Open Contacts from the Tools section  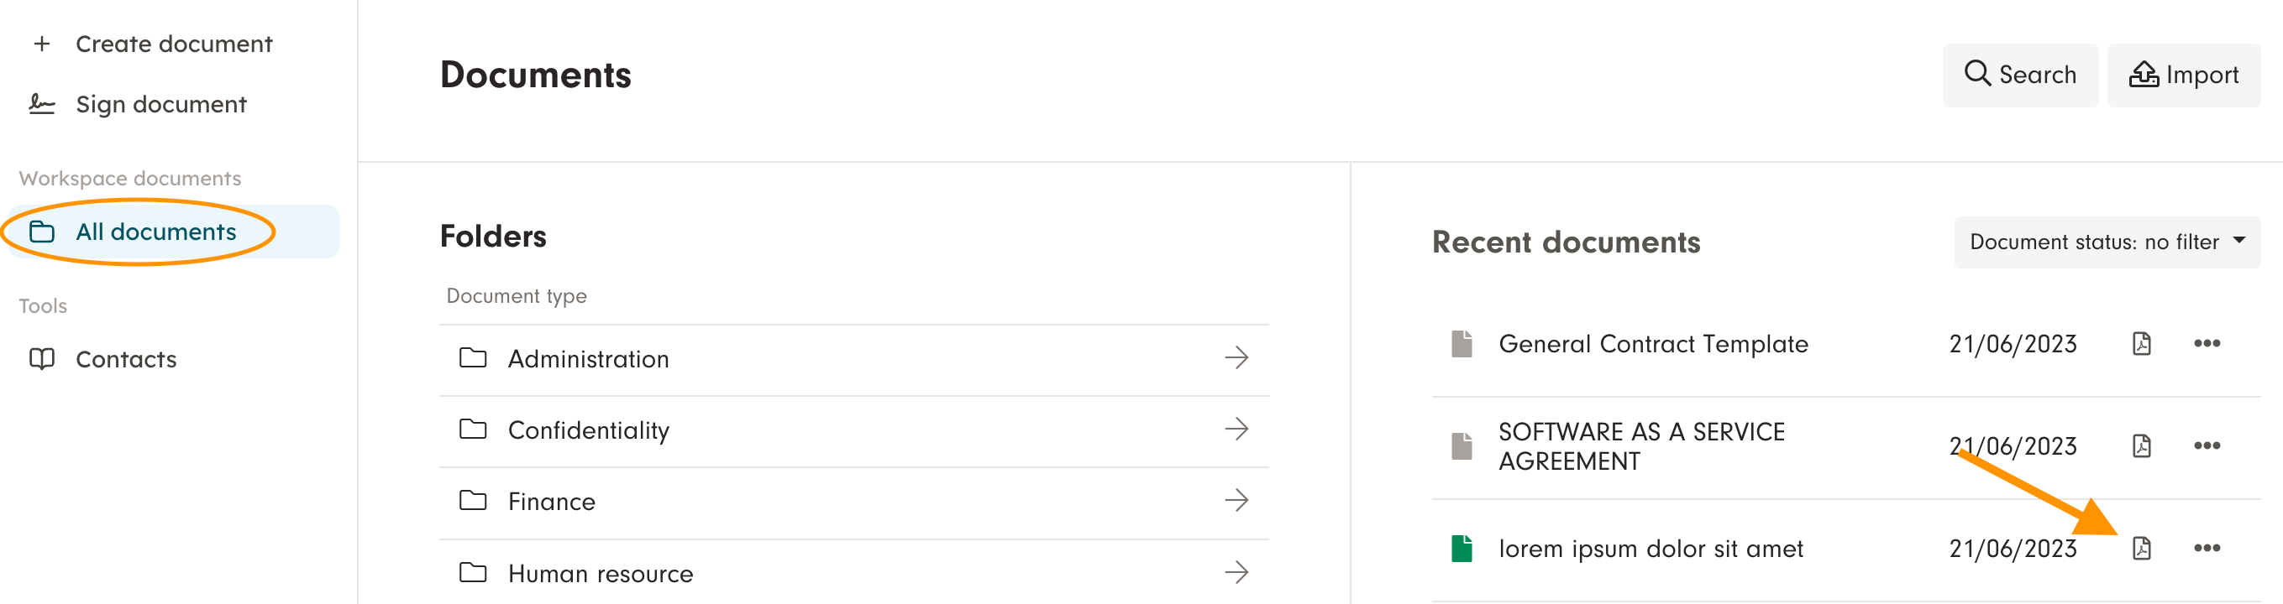[x=126, y=360]
